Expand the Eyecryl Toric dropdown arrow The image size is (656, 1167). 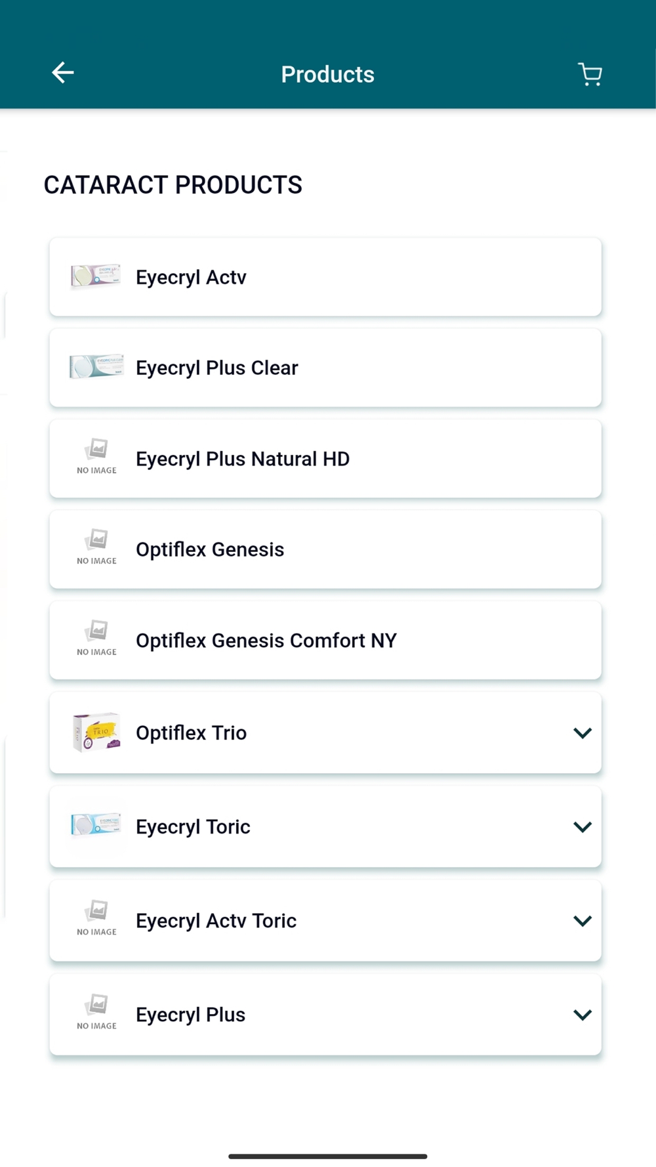coord(582,826)
